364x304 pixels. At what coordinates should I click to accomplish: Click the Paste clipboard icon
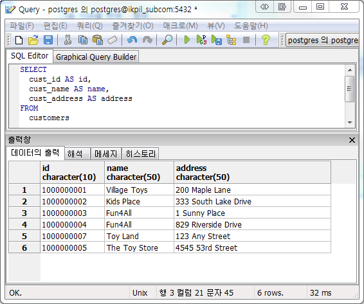coord(98,40)
